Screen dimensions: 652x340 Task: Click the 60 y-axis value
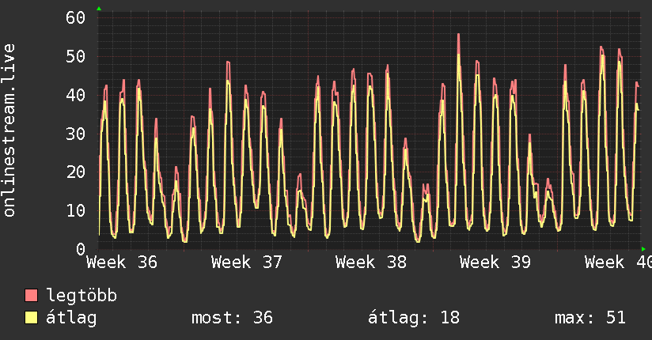point(76,18)
